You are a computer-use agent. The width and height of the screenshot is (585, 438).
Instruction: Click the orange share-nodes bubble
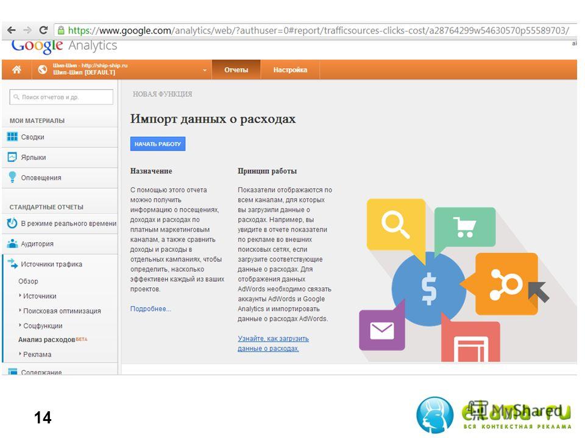click(x=506, y=284)
